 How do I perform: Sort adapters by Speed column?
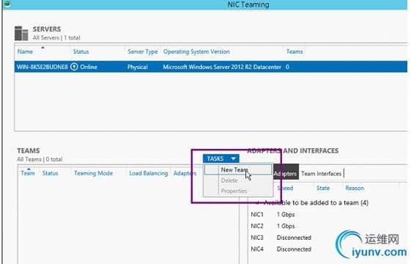[285, 188]
